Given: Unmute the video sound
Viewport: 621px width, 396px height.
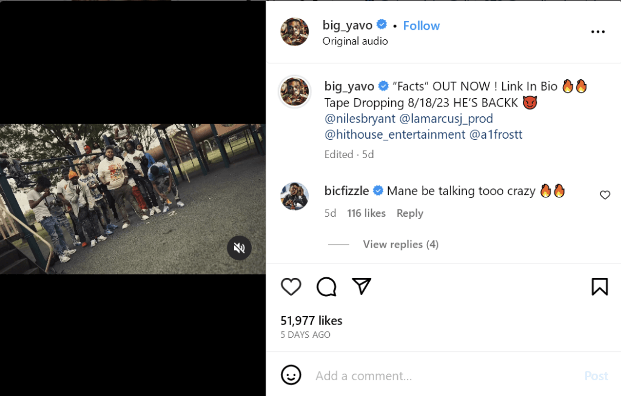Looking at the screenshot, I should click(x=240, y=248).
